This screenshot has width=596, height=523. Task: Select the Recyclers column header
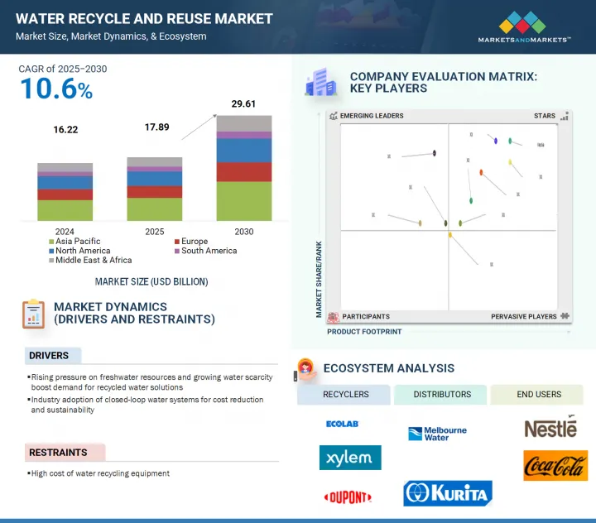344,395
